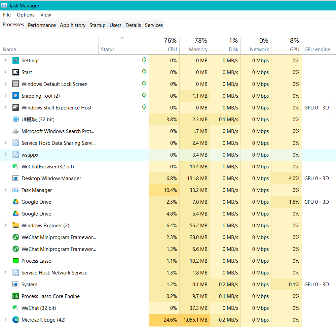Click the Start process icon
Viewport: 336px width, 328px height.
coord(16,72)
